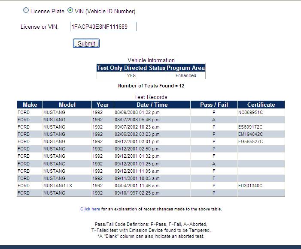Click the Make column header
Screen dimensions: 301x249
[30, 105]
